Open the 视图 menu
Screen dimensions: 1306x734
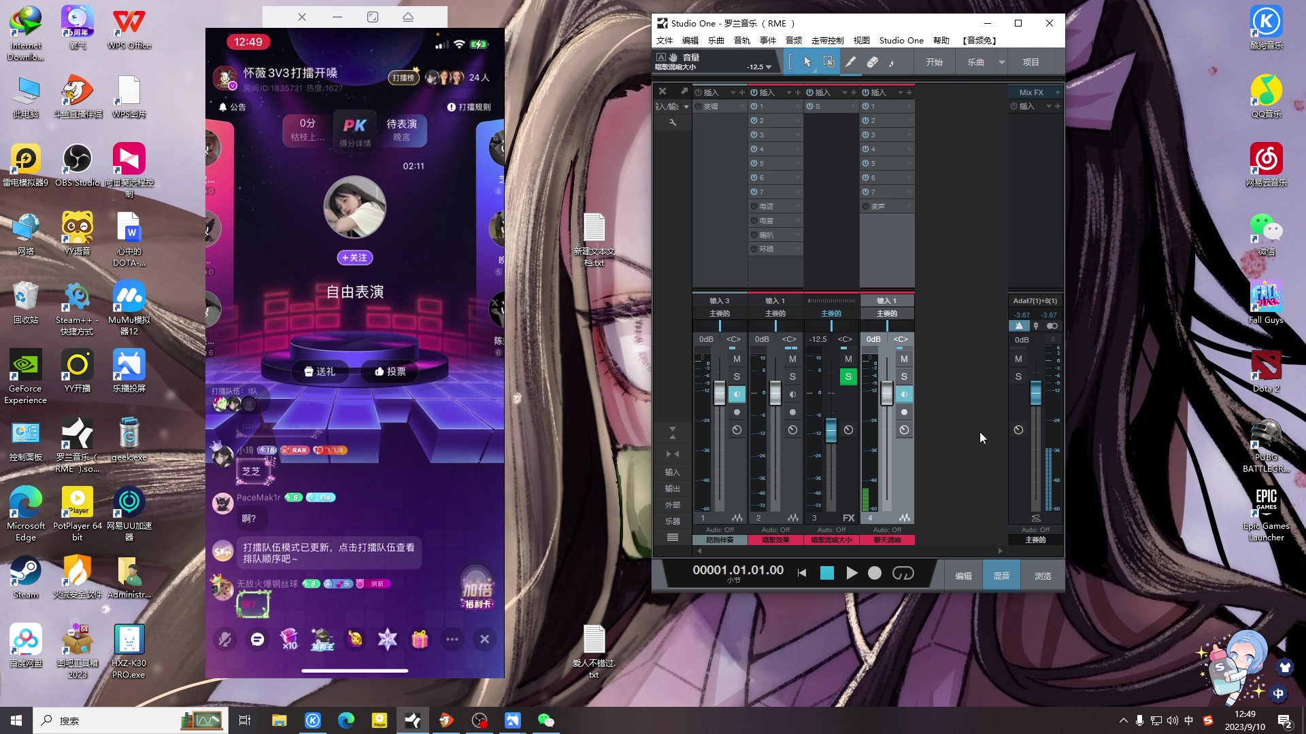[862, 41]
